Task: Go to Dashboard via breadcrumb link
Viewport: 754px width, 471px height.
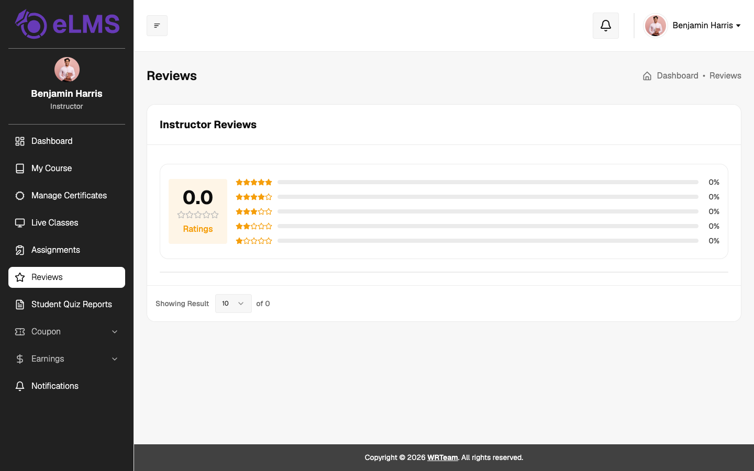Action: pyautogui.click(x=678, y=76)
